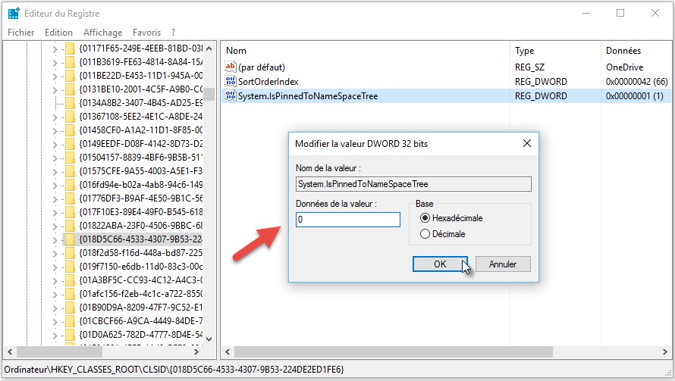Confirm with the OK button

click(x=440, y=264)
